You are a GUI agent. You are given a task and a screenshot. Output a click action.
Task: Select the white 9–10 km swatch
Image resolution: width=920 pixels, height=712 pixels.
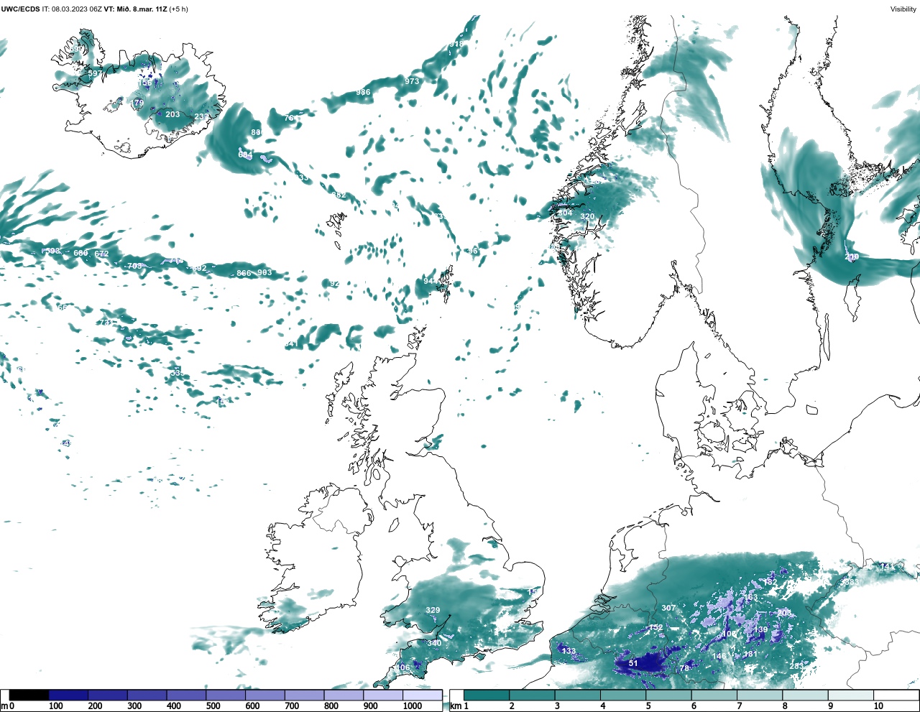click(850, 695)
